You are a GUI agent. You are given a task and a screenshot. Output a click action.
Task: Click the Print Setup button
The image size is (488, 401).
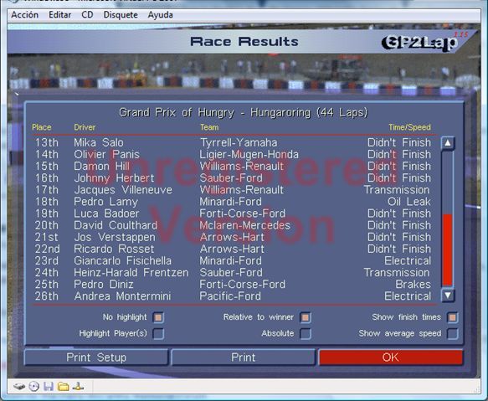coord(96,357)
